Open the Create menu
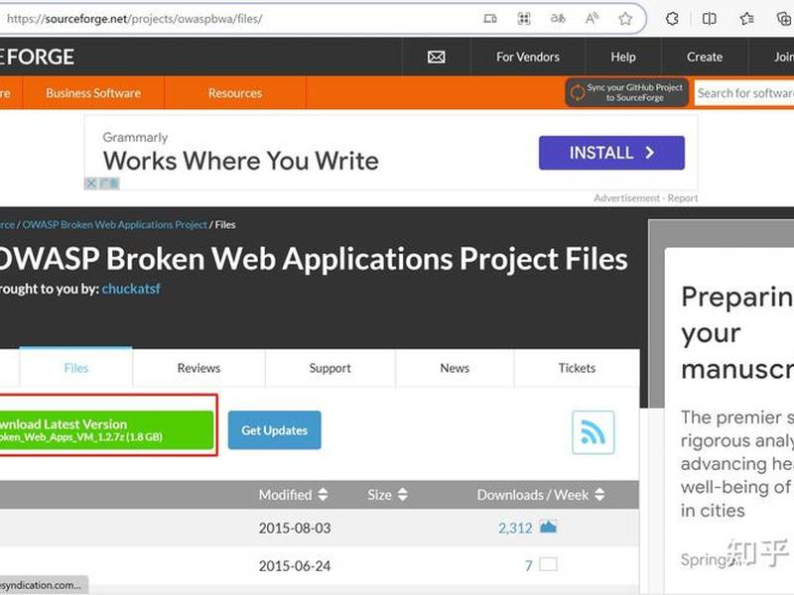Screen dimensions: 794x595 [x=705, y=57]
